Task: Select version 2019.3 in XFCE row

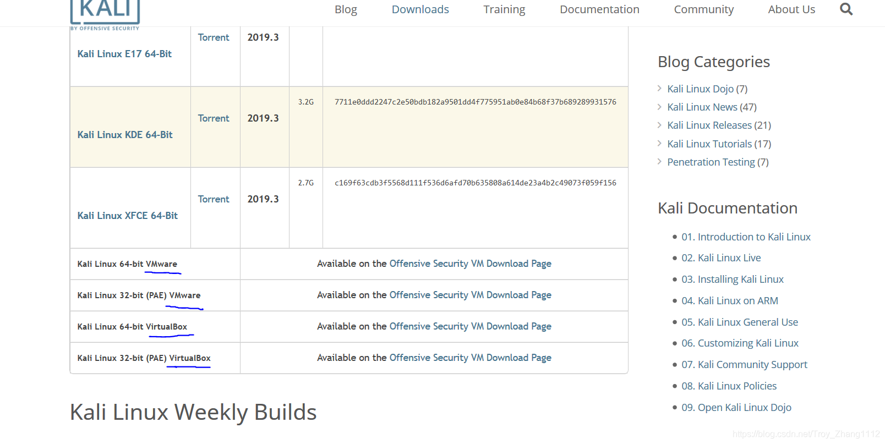Action: [263, 199]
